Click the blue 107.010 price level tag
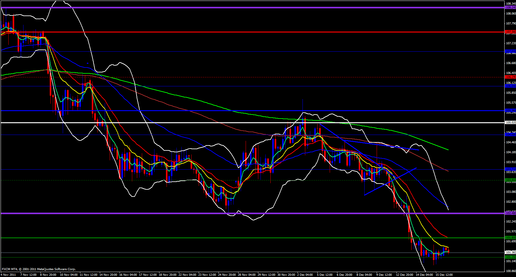Image resolution: width=516 pixels, height=277 pixels. click(x=510, y=51)
